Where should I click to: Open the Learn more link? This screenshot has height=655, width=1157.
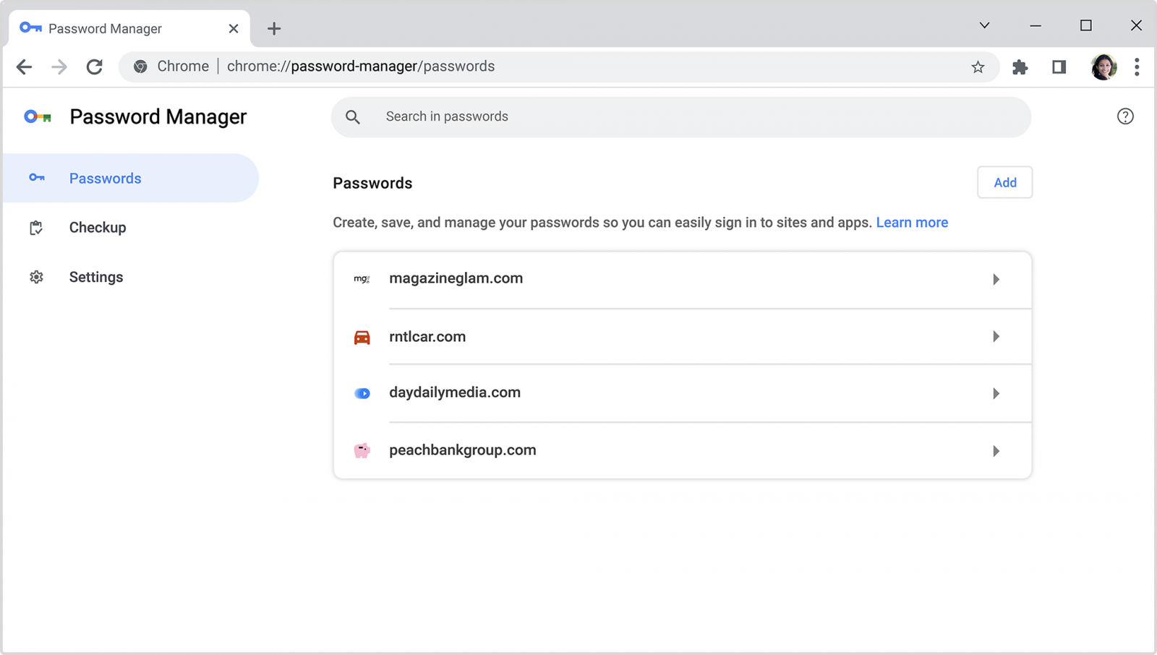pyautogui.click(x=912, y=222)
